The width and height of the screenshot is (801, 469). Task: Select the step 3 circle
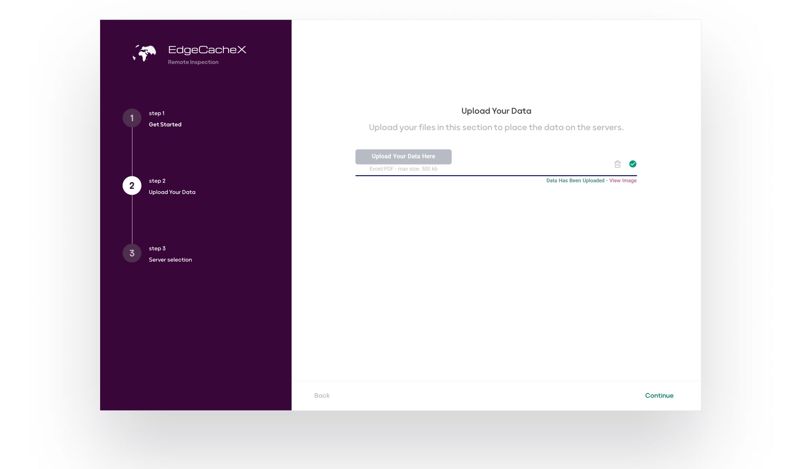tap(132, 253)
